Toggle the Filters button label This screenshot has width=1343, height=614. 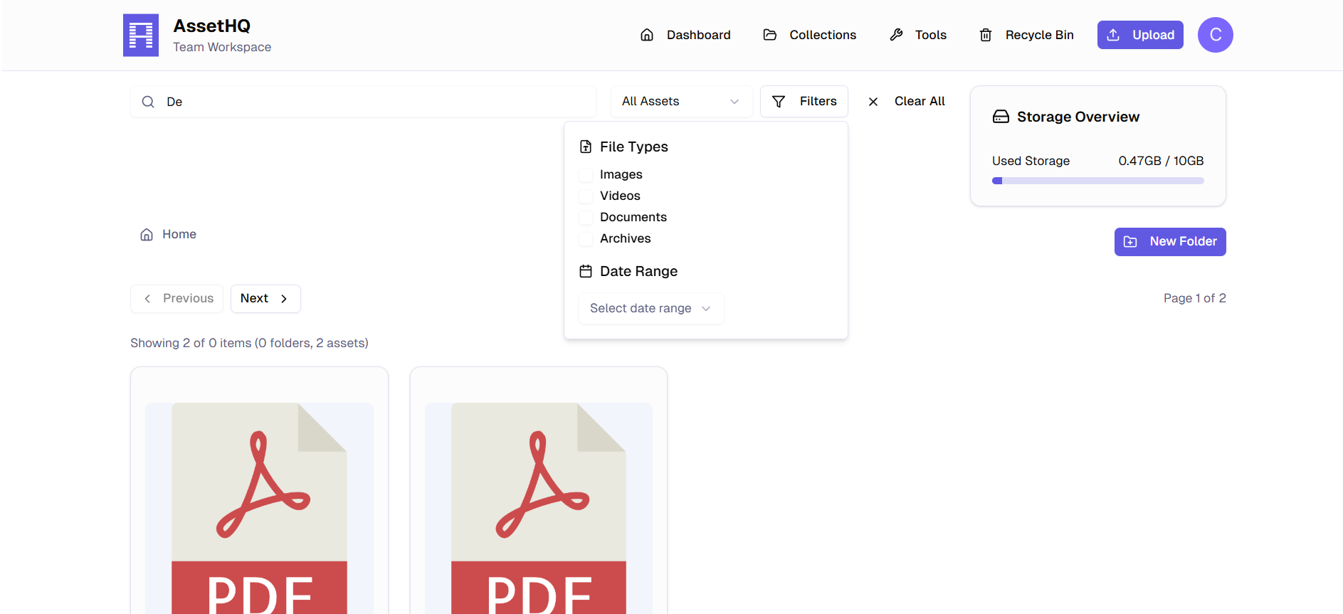[818, 101]
